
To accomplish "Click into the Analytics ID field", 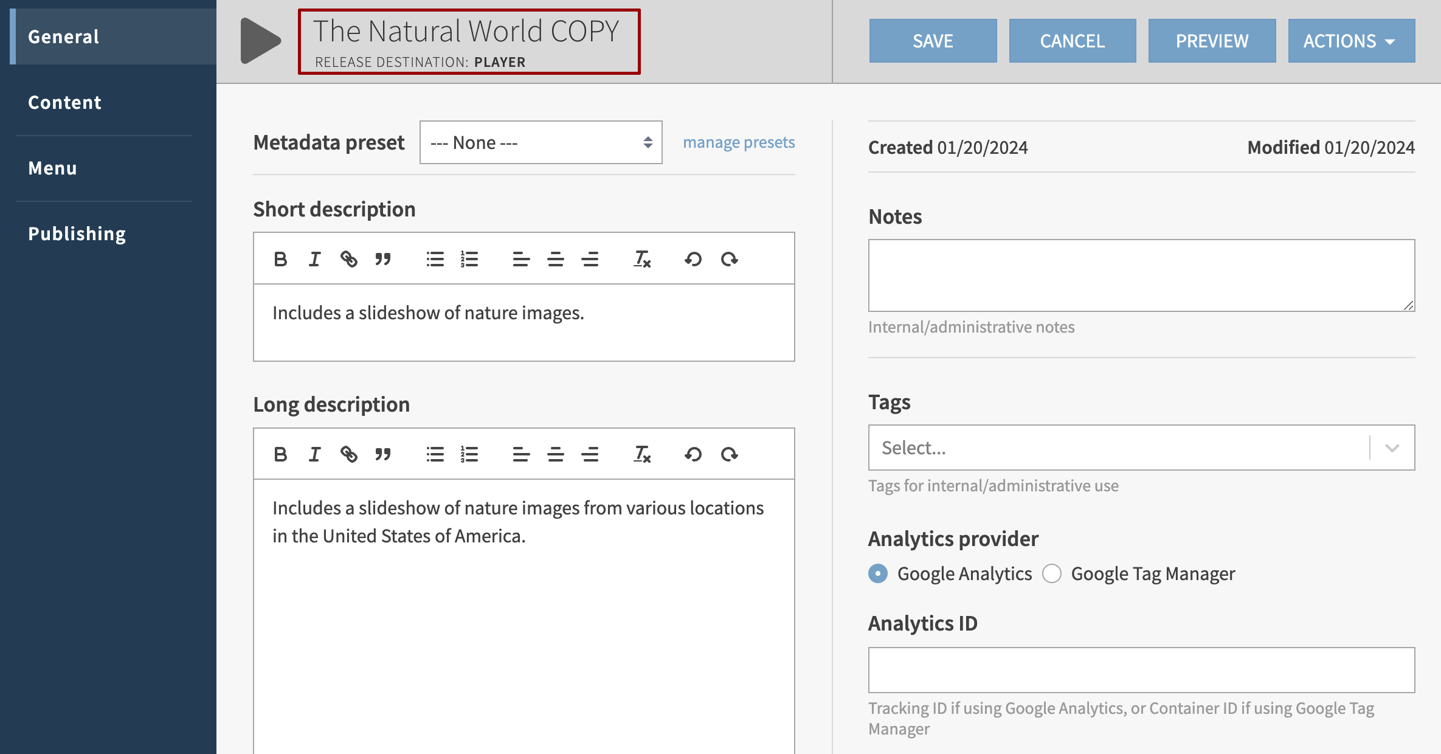I will point(1141,669).
